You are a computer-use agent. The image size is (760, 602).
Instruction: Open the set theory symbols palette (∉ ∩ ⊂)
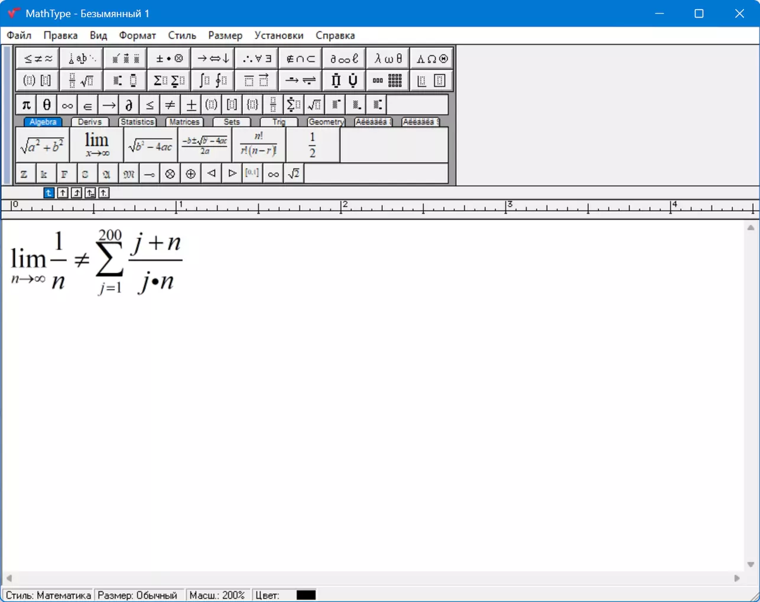[300, 58]
